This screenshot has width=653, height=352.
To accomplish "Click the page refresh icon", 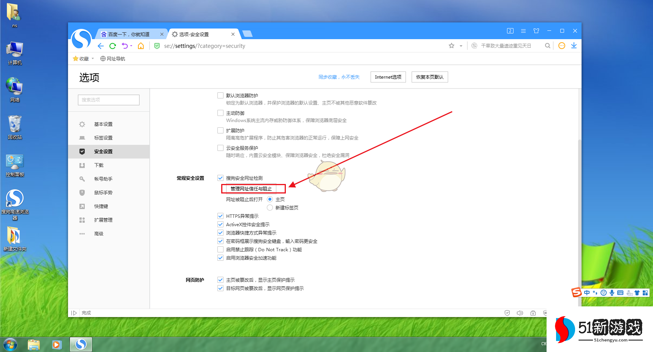I will pyautogui.click(x=113, y=46).
